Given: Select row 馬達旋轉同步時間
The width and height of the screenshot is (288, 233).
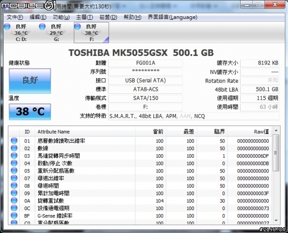Looking at the screenshot, I should [140, 156].
